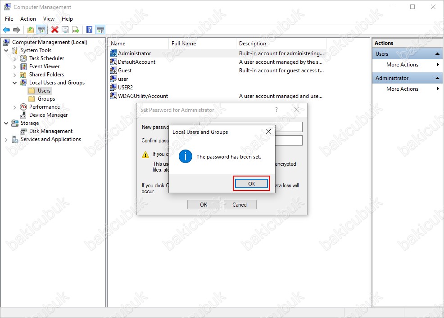Click the red Delete toolbar icon
The image size is (444, 318).
pos(54,30)
